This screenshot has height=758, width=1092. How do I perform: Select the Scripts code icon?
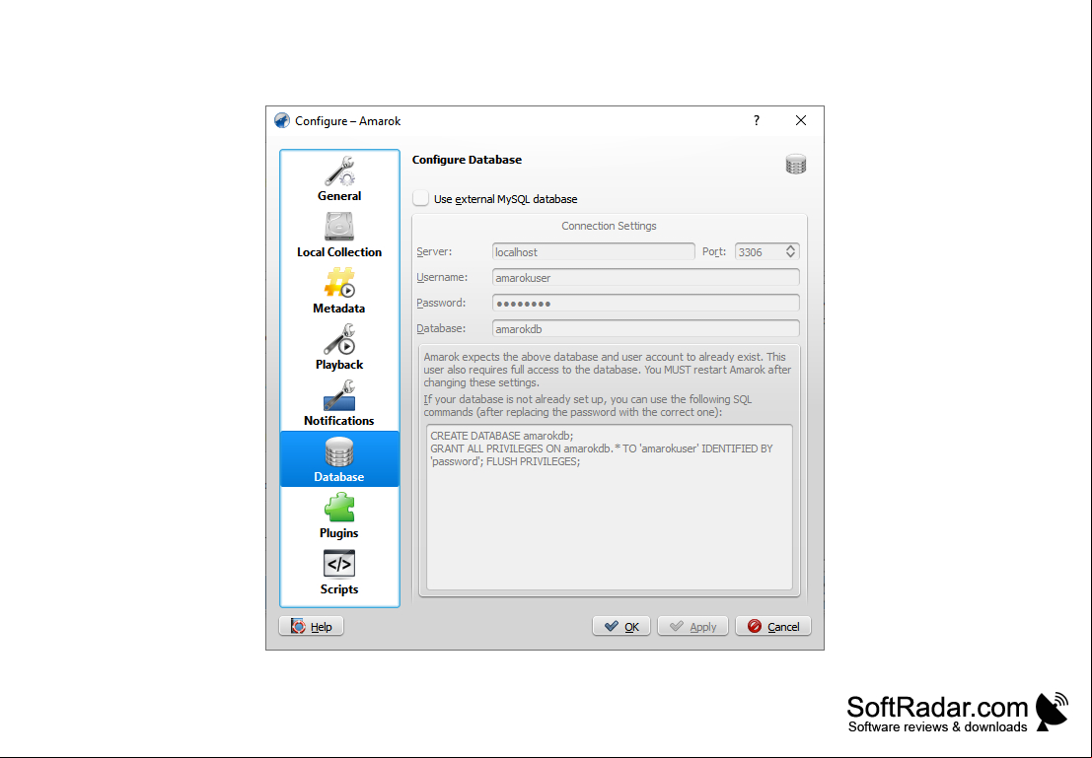339,564
